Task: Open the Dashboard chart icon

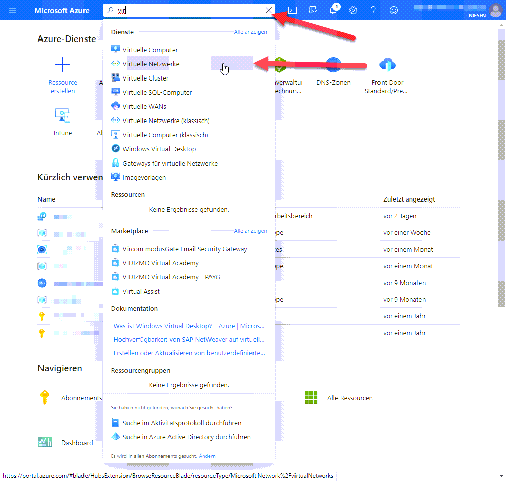Action: pyautogui.click(x=45, y=442)
